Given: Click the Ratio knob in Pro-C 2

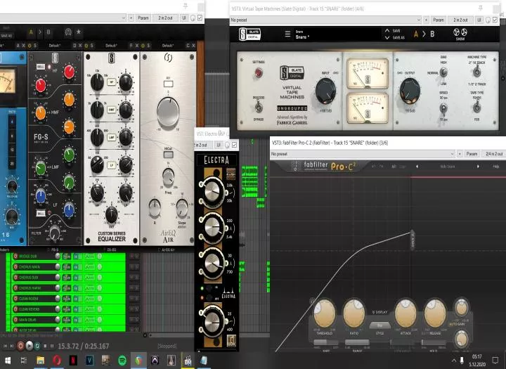Looking at the screenshot, I should 354,313.
